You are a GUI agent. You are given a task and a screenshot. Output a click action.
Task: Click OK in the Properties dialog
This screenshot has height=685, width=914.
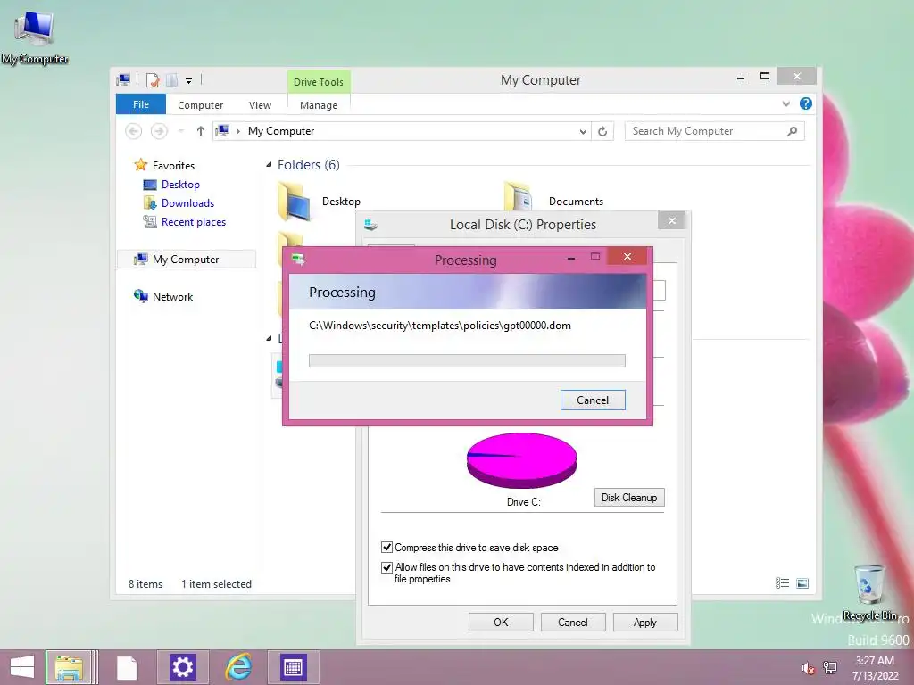501,622
